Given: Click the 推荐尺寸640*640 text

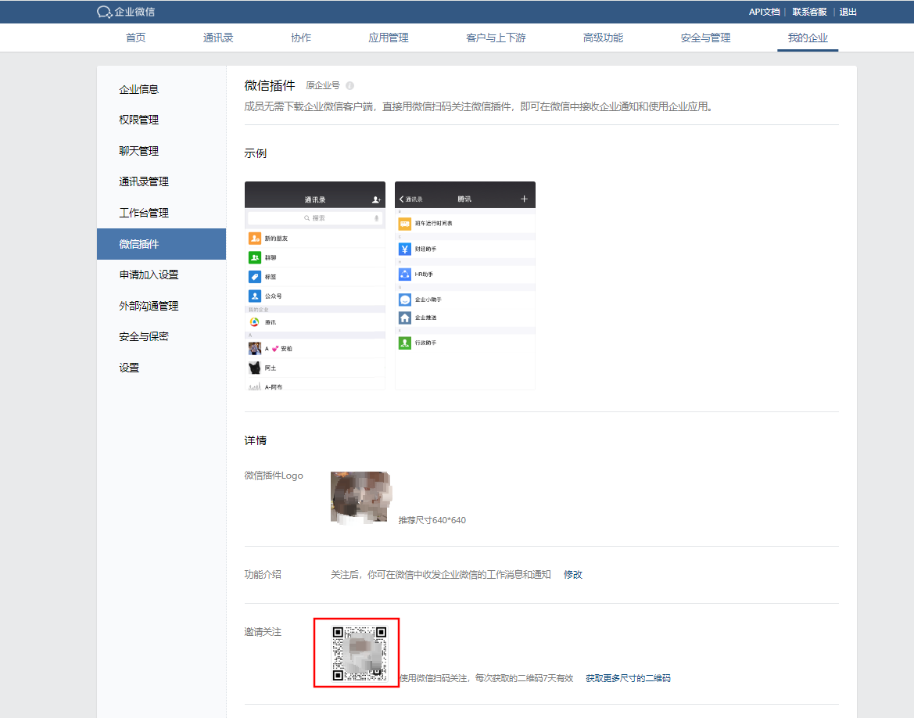Looking at the screenshot, I should pos(432,520).
